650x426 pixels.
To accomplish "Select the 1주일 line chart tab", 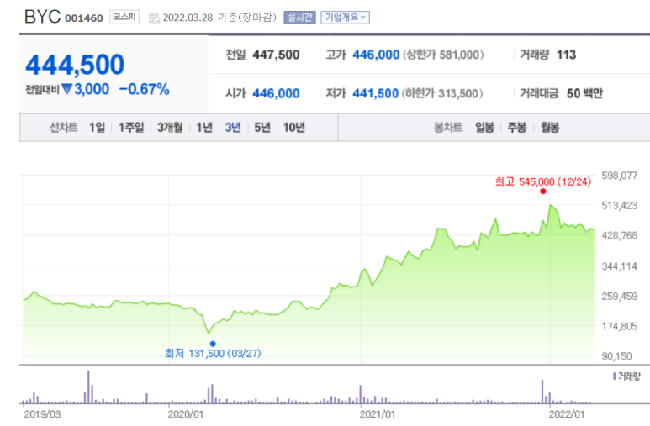I will click(x=131, y=127).
